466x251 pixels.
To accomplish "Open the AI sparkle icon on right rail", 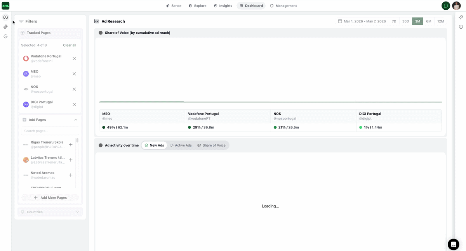I will 461,17.
